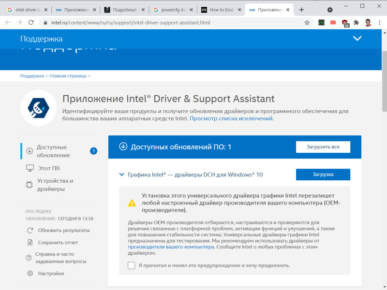The width and height of the screenshot is (387, 290).
Task: Click the Загрузить все button
Action: click(x=323, y=147)
